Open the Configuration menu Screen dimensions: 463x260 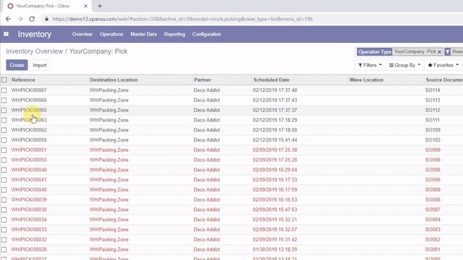tap(207, 34)
